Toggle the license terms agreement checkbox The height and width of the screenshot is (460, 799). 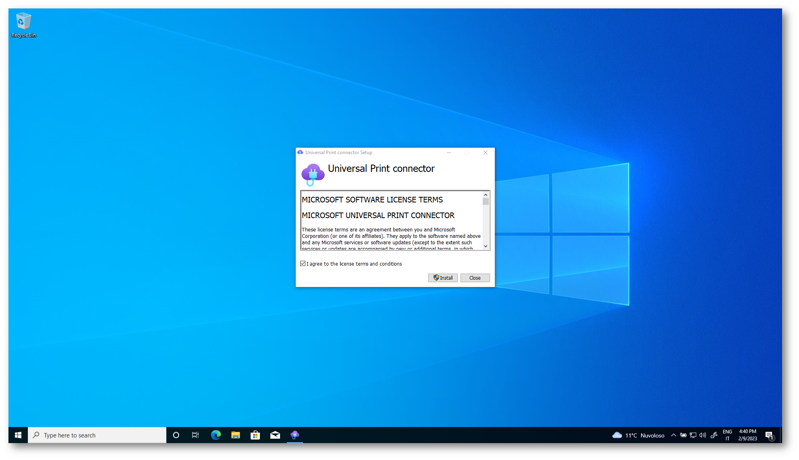pyautogui.click(x=303, y=264)
